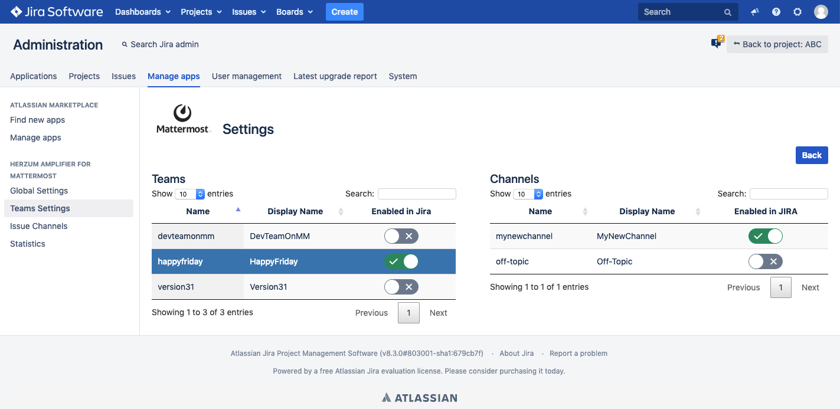
Task: Click the notification icon with badge 2
Action: 717,43
